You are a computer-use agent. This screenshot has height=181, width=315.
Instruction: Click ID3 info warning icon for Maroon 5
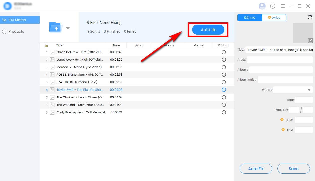(x=224, y=67)
